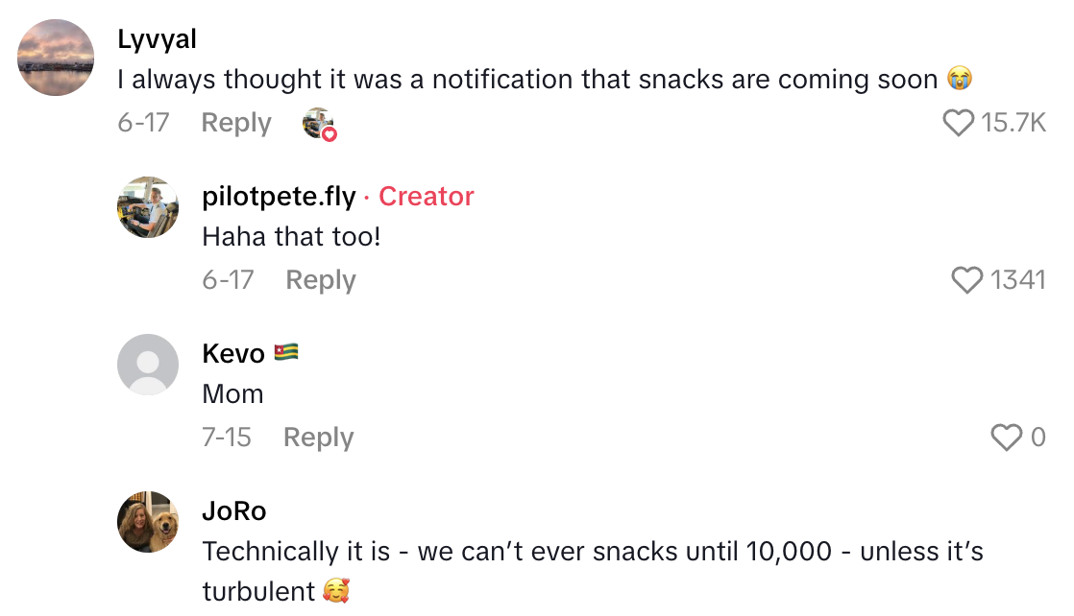Click the 7-15 date on Kevo's reply
The width and height of the screenshot is (1074, 616).
pos(227,438)
